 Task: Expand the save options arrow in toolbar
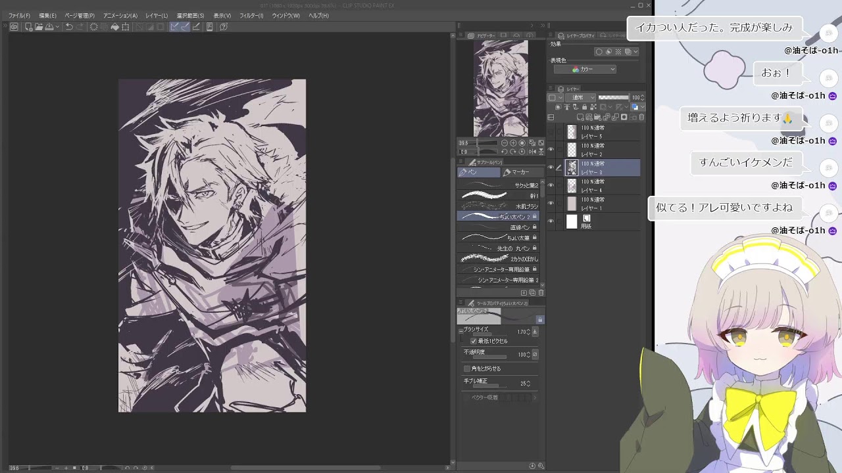click(58, 27)
